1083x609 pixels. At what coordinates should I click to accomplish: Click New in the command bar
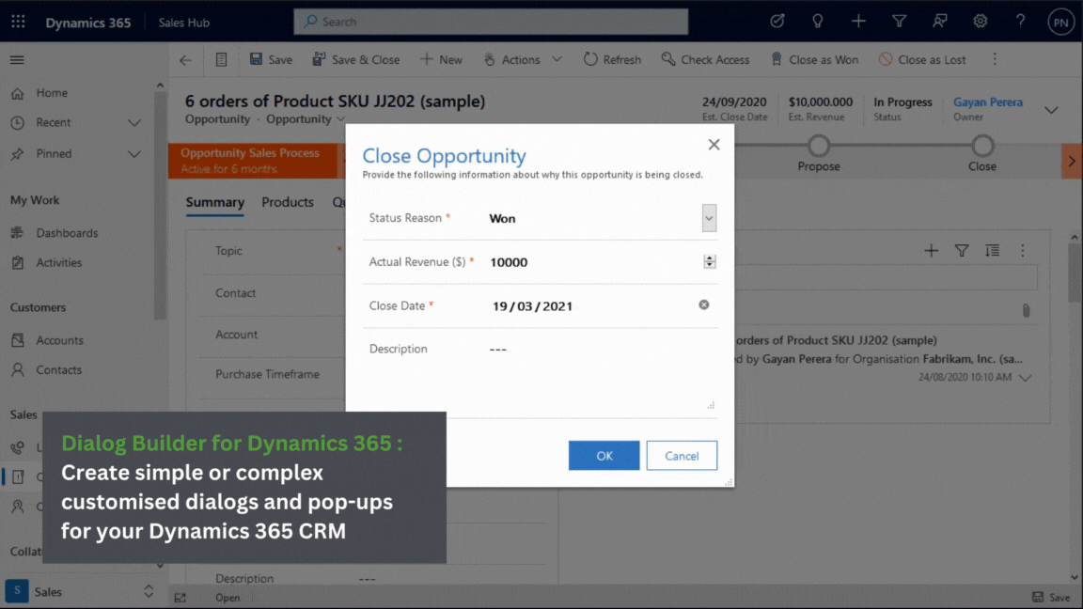point(441,60)
